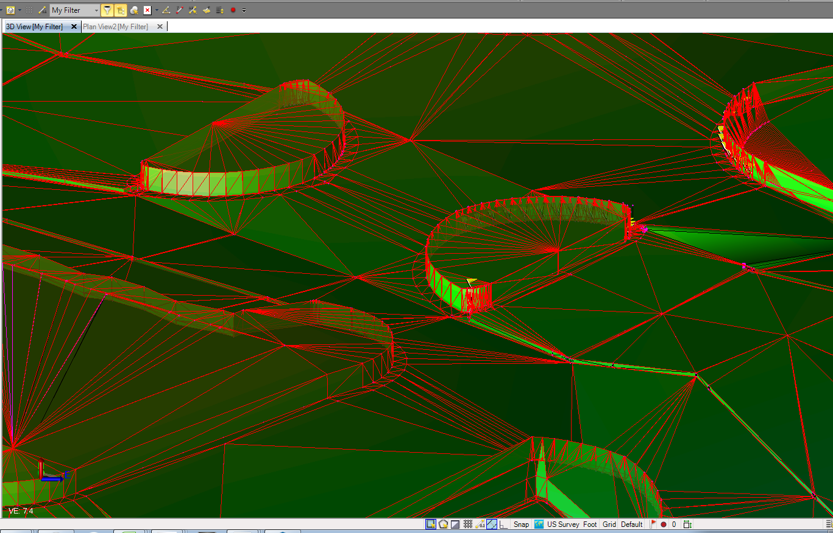Click the yellow angle measure icon

[166, 10]
